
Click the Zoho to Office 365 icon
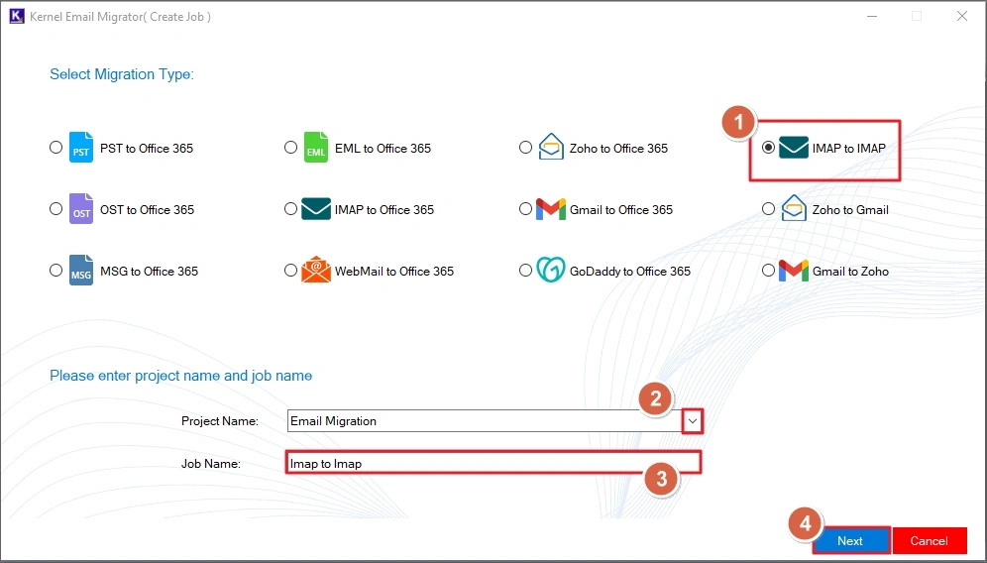click(x=551, y=147)
